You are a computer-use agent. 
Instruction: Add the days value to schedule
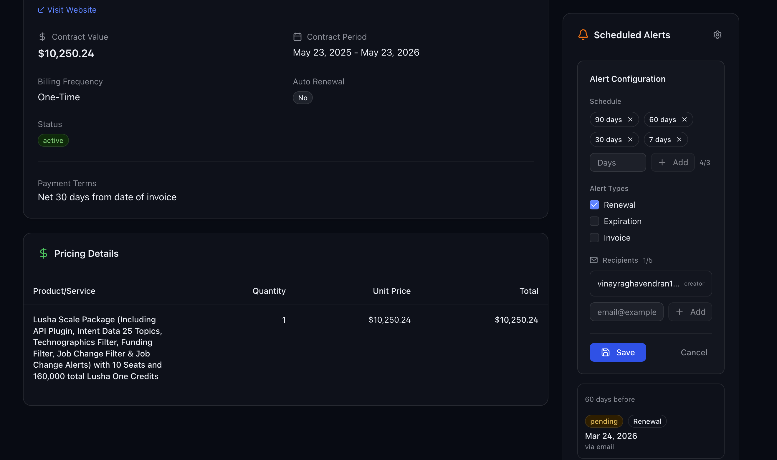pos(672,162)
